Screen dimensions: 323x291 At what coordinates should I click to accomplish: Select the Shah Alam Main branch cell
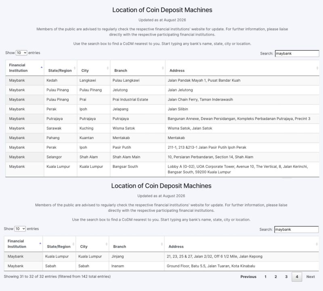click(x=138, y=157)
